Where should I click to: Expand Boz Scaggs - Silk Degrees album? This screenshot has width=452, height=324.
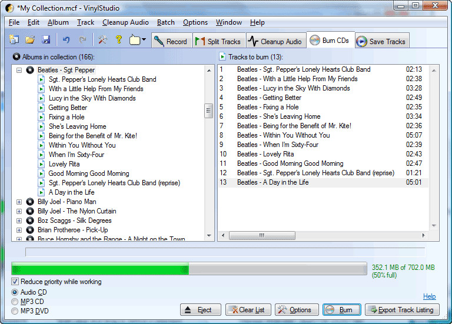point(19,221)
